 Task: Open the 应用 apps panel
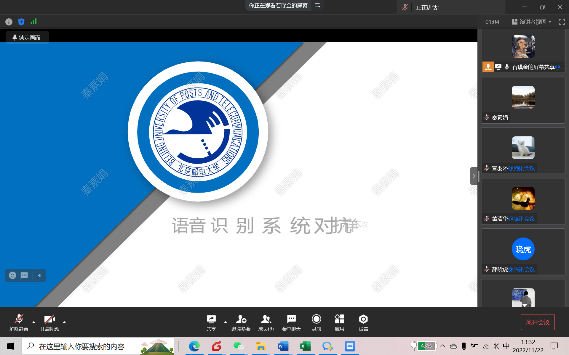point(340,322)
